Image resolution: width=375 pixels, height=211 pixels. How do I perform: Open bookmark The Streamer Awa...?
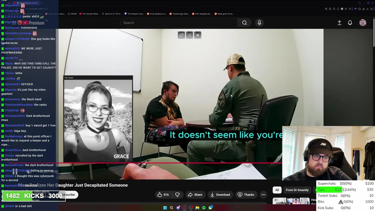point(134,14)
